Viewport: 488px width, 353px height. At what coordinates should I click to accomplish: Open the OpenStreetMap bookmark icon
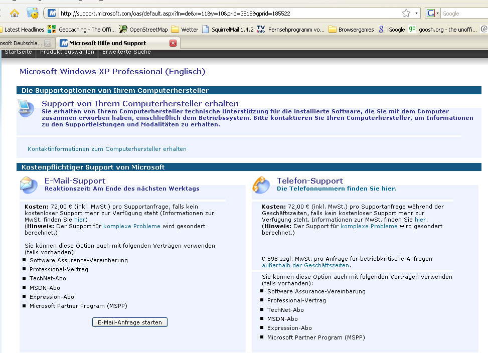pyautogui.click(x=123, y=29)
